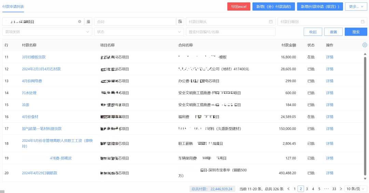Open 污水处理 payment link
Image resolution: width=369 pixels, height=193 pixels.
coord(29,93)
